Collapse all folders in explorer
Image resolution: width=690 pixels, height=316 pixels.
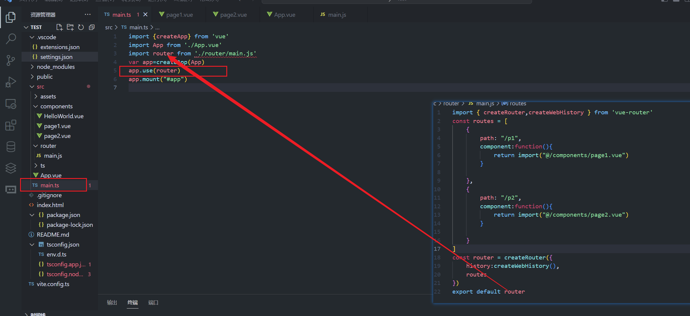point(92,27)
